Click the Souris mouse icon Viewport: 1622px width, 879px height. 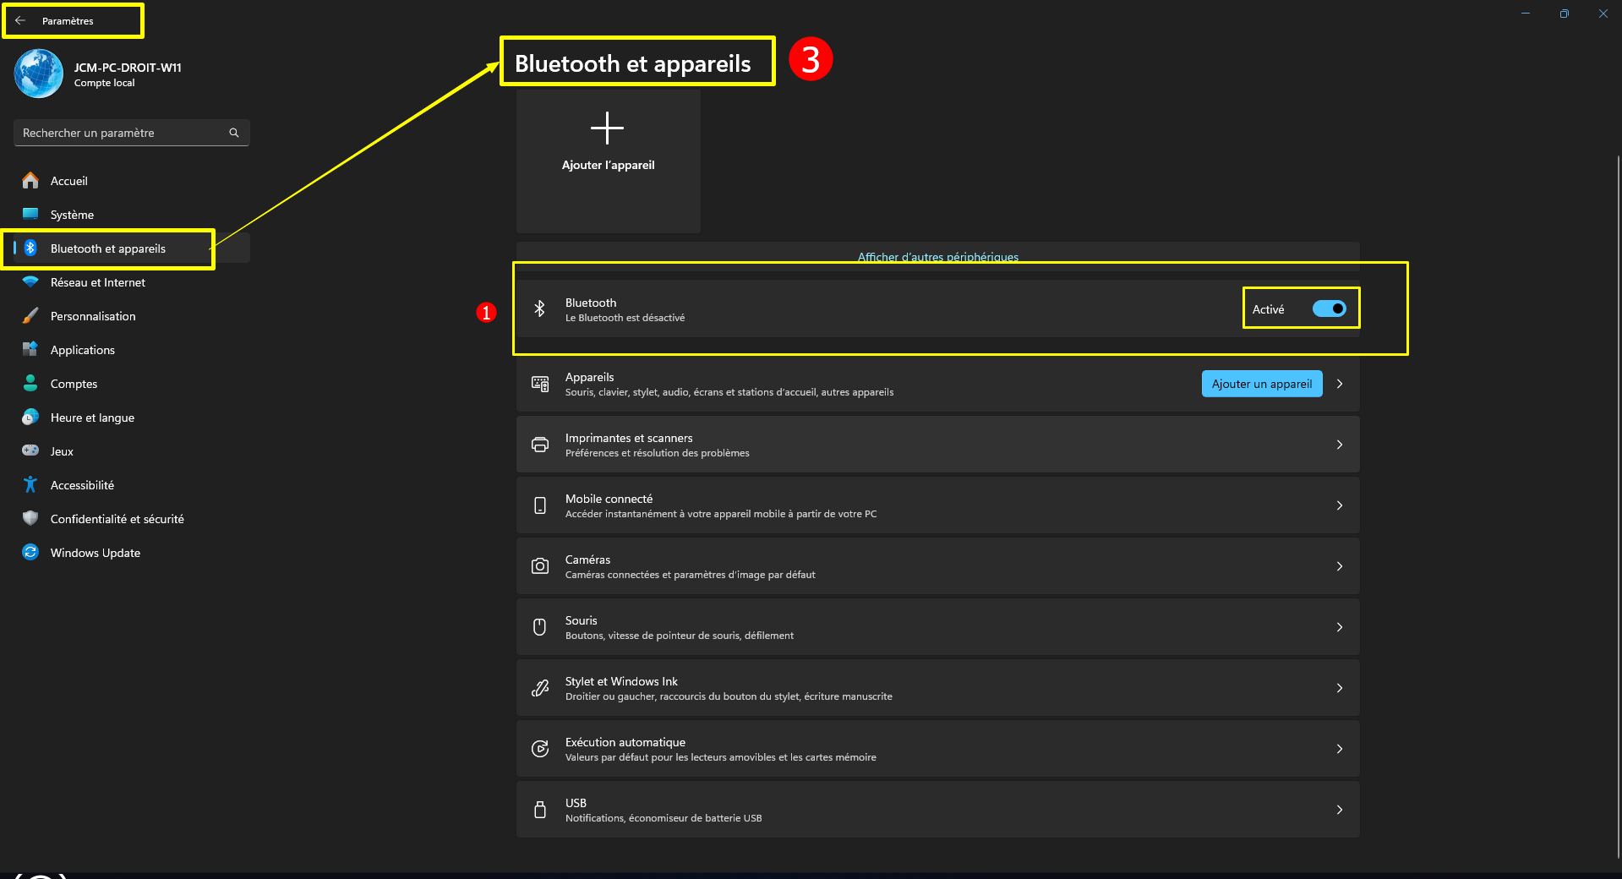(540, 627)
